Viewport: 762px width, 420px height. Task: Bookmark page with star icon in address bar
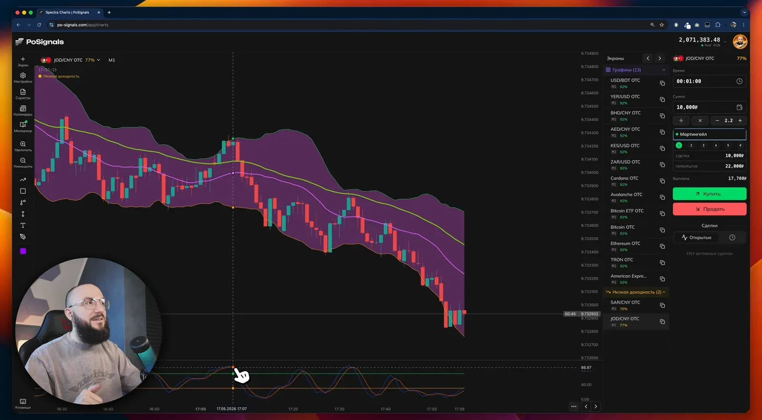(x=662, y=25)
